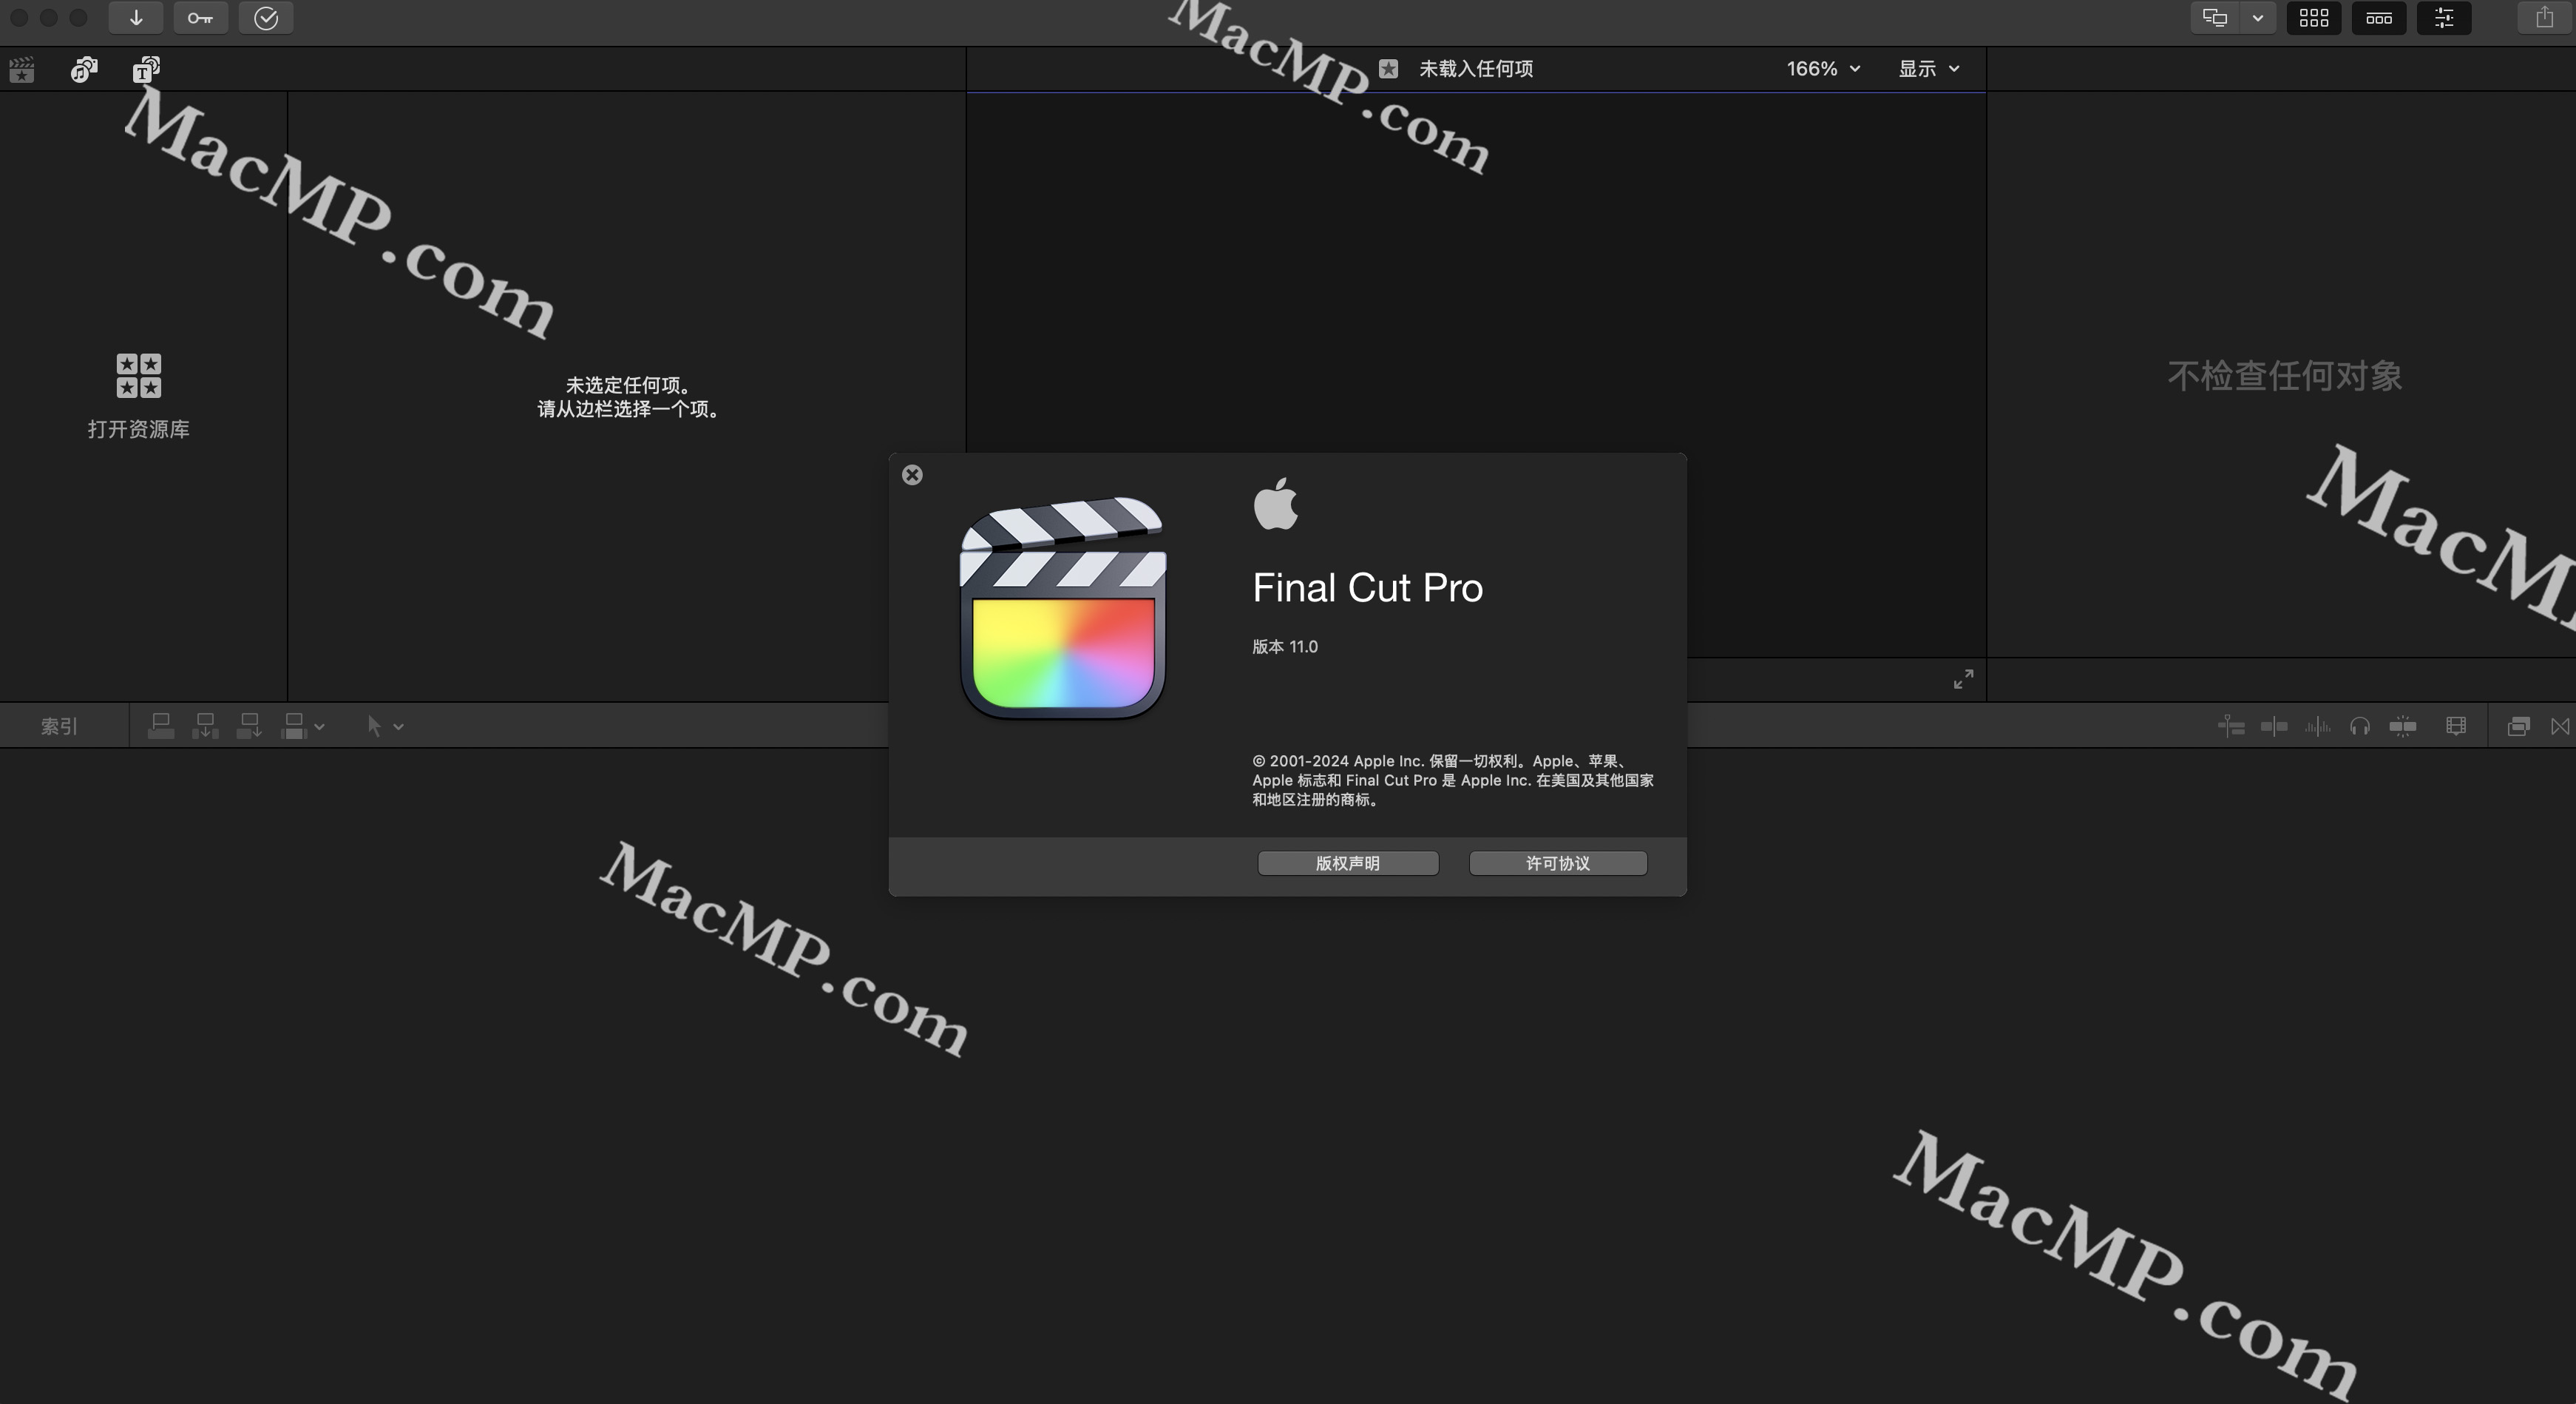Click the overwrite clip edit icon
Screen dimensions: 2576x1404
[294, 726]
